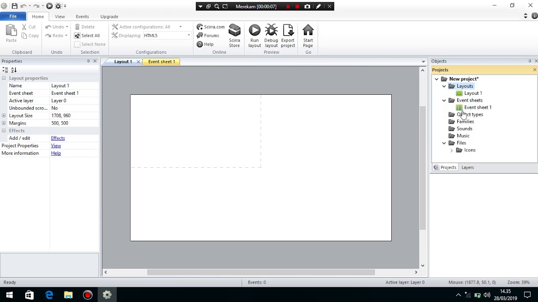Pin the Objects panel
The height and width of the screenshot is (302, 538).
(x=530, y=61)
